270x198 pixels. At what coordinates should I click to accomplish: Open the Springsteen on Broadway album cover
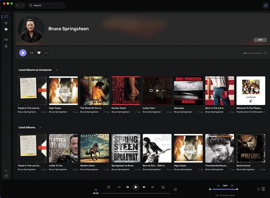[126, 148]
